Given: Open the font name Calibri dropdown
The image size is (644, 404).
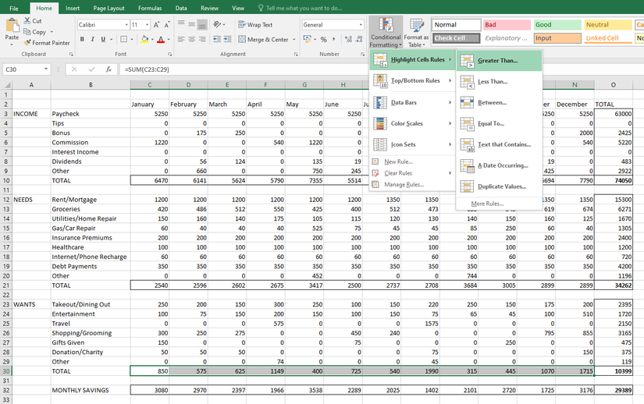Looking at the screenshot, I should 126,25.
